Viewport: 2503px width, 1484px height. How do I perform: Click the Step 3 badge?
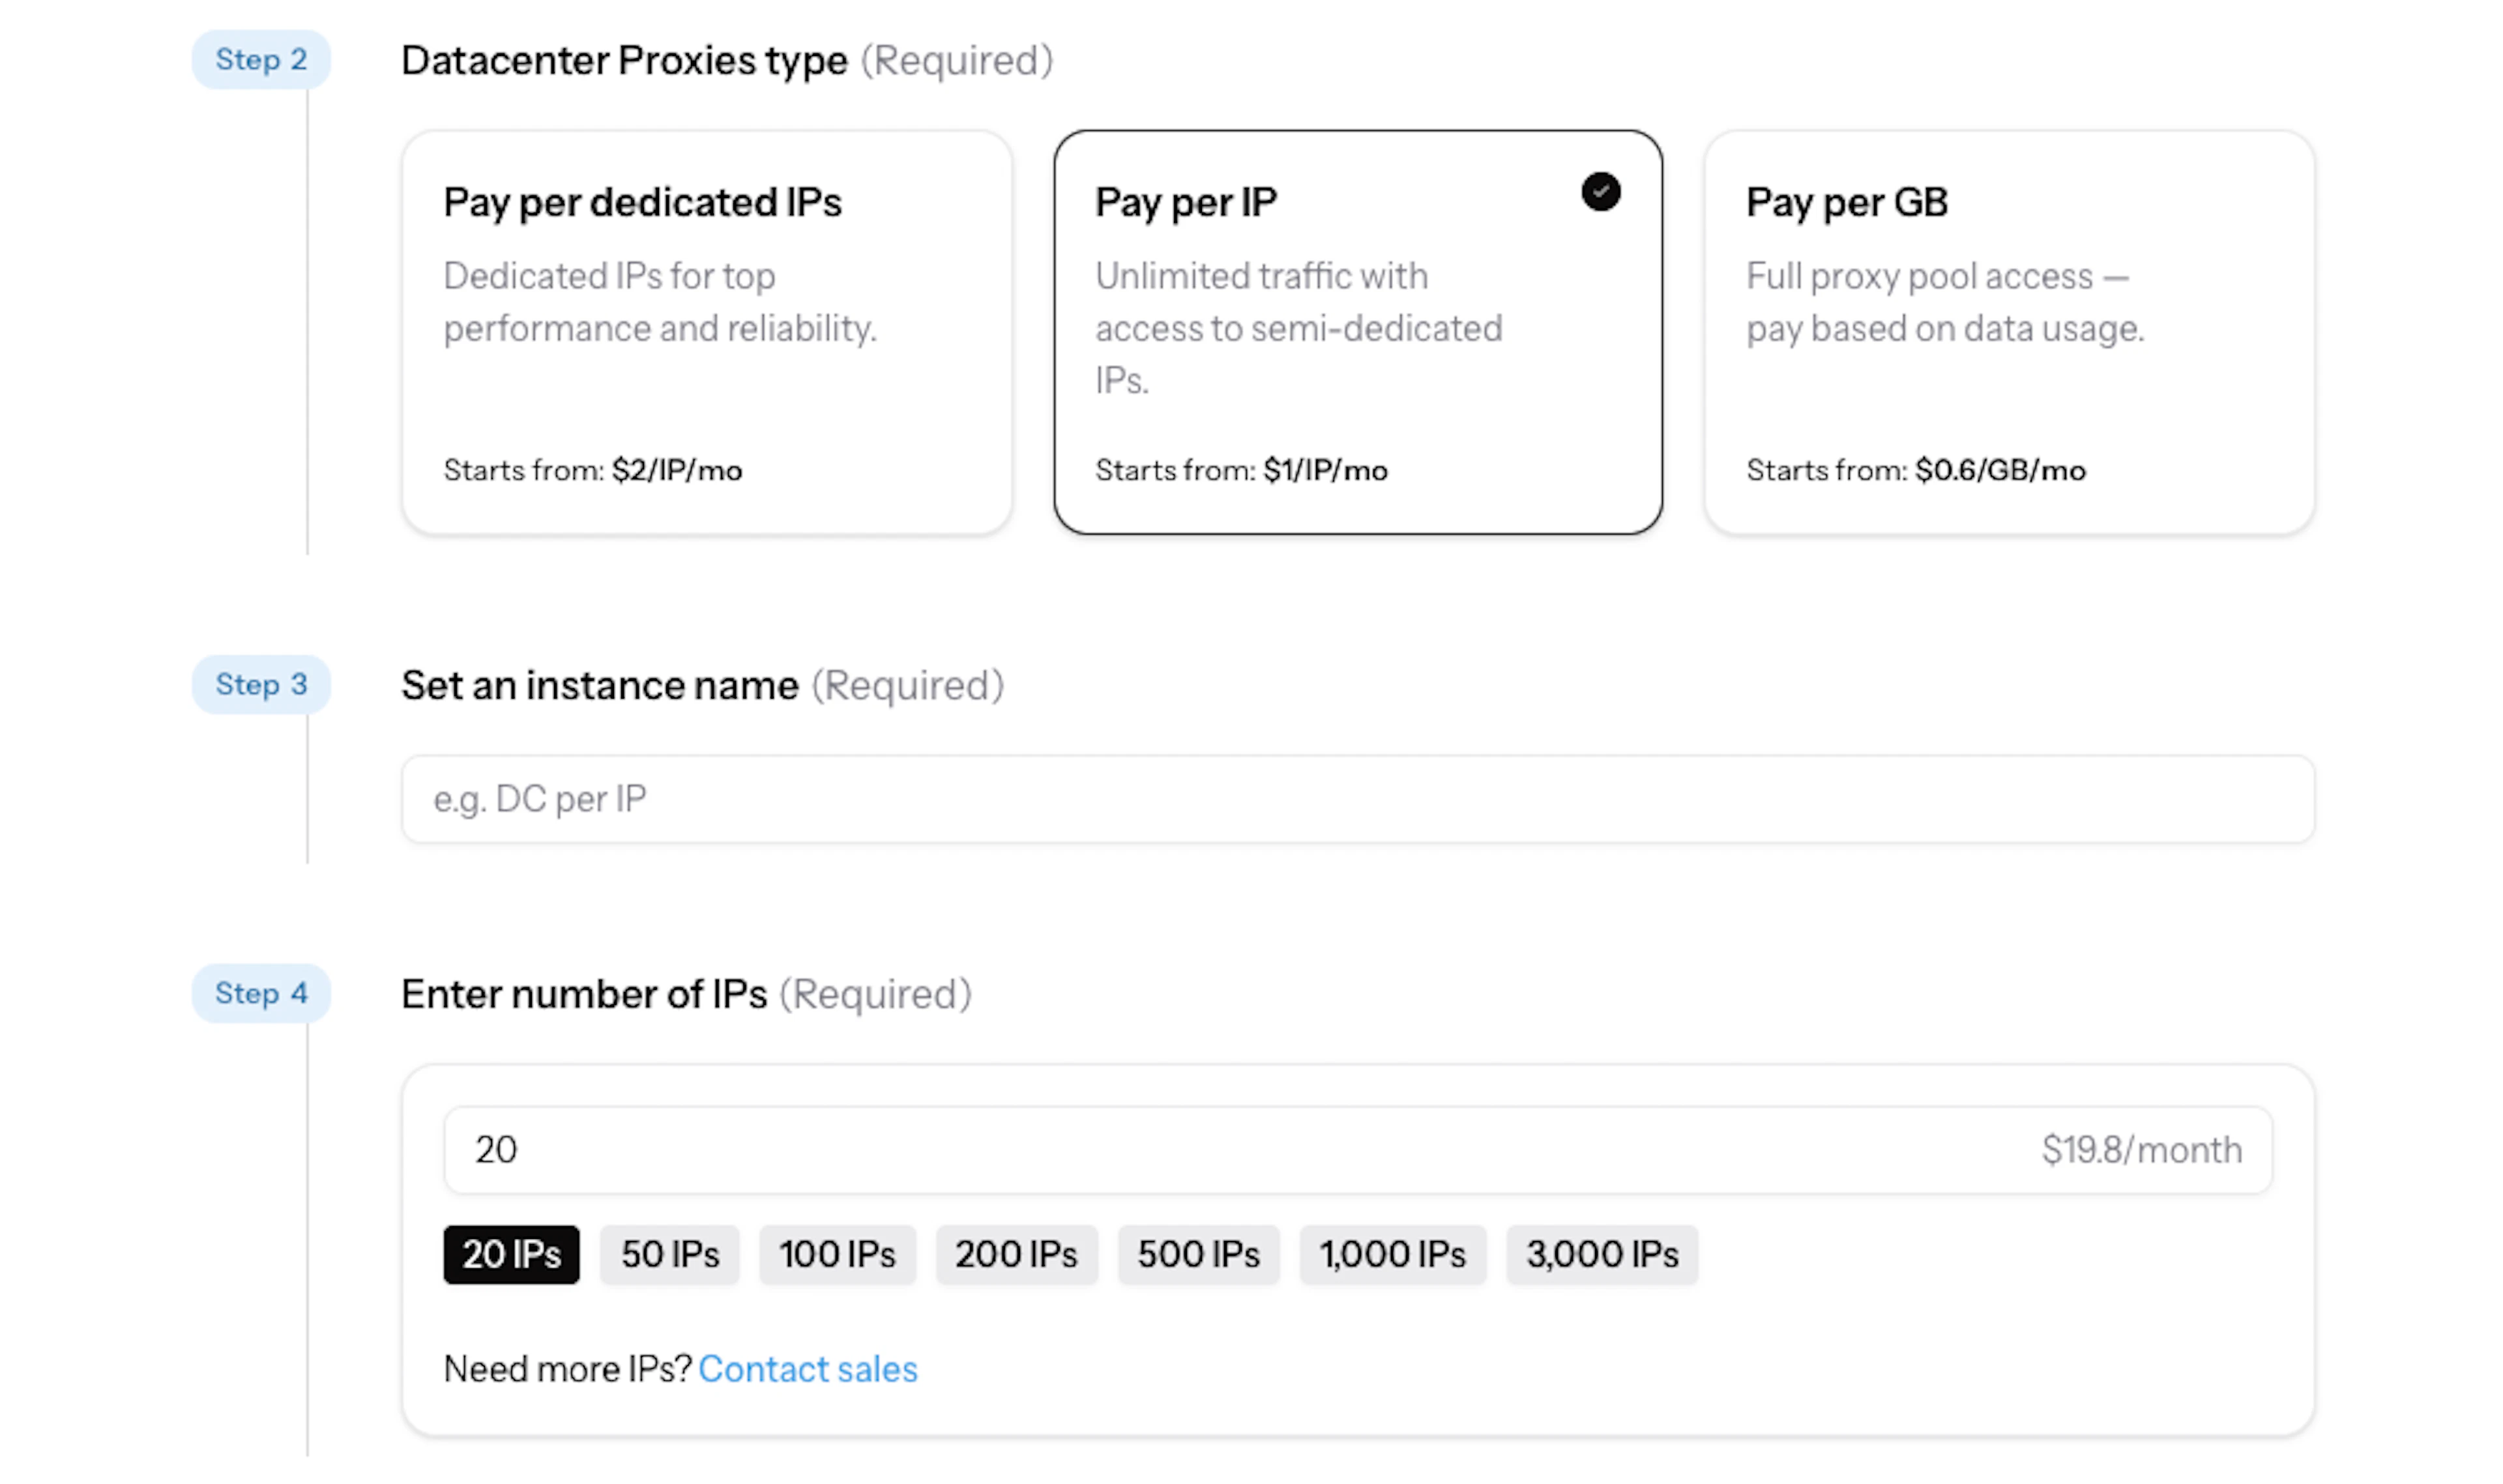click(261, 685)
